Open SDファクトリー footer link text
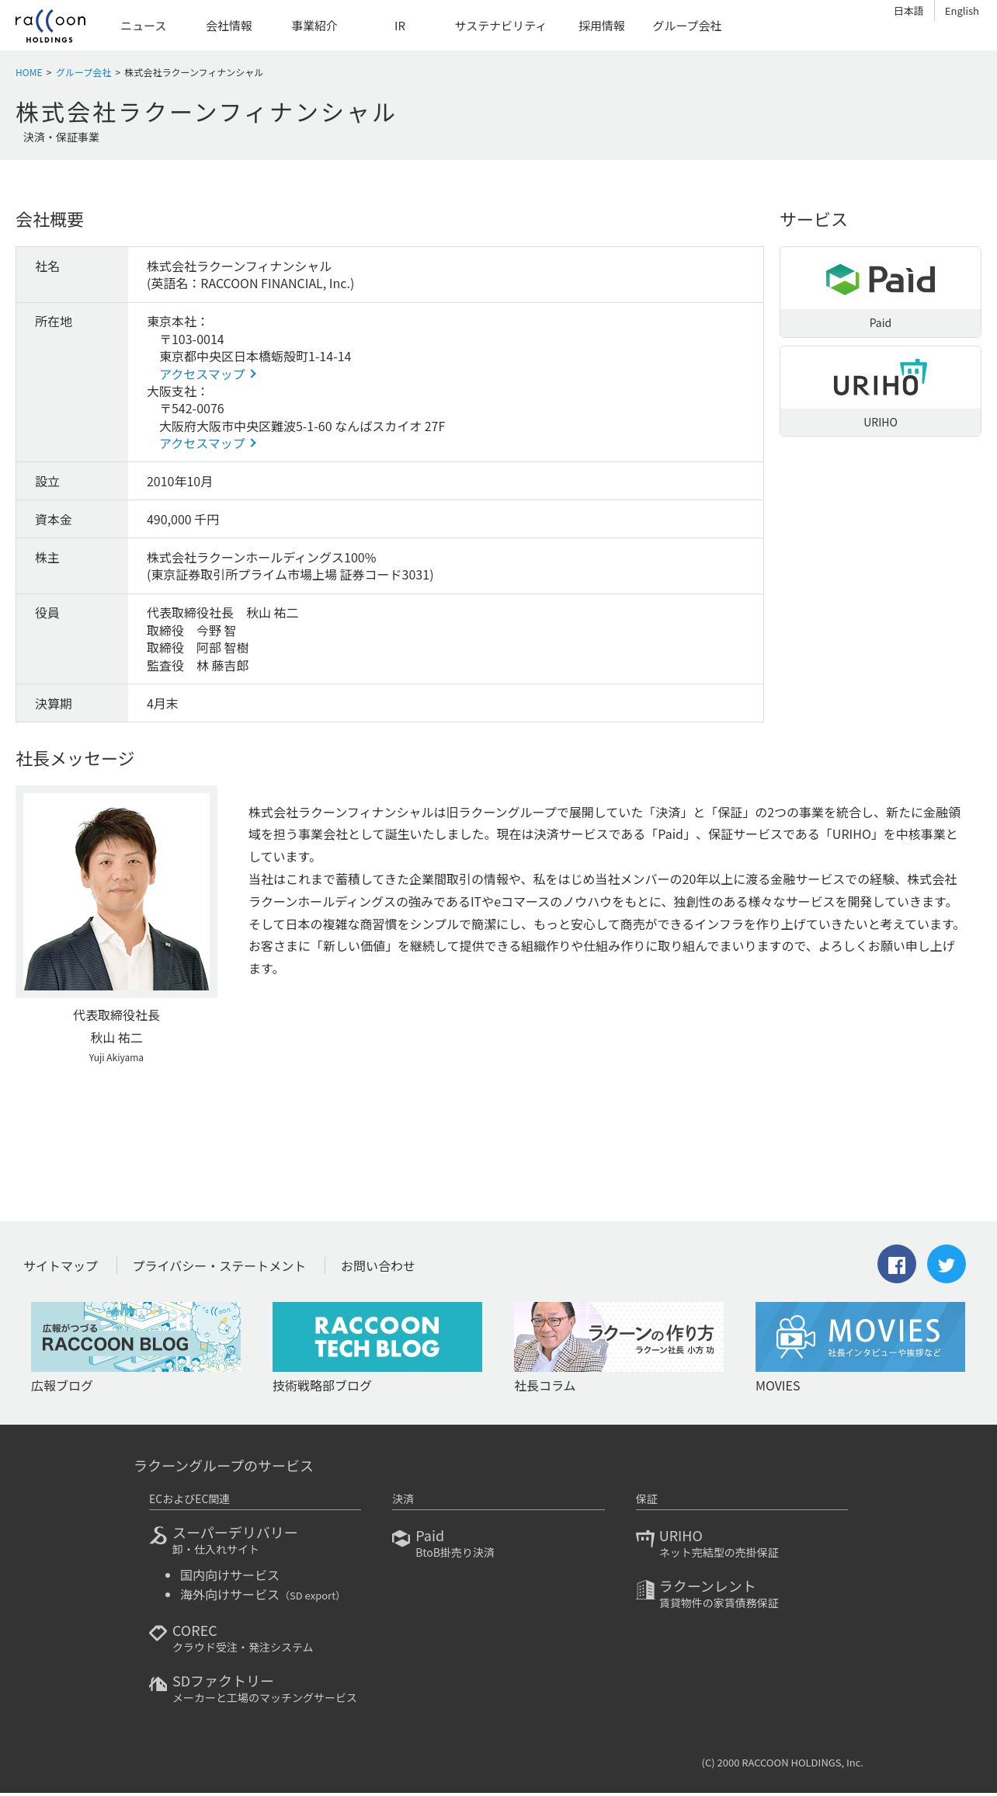 [223, 1680]
